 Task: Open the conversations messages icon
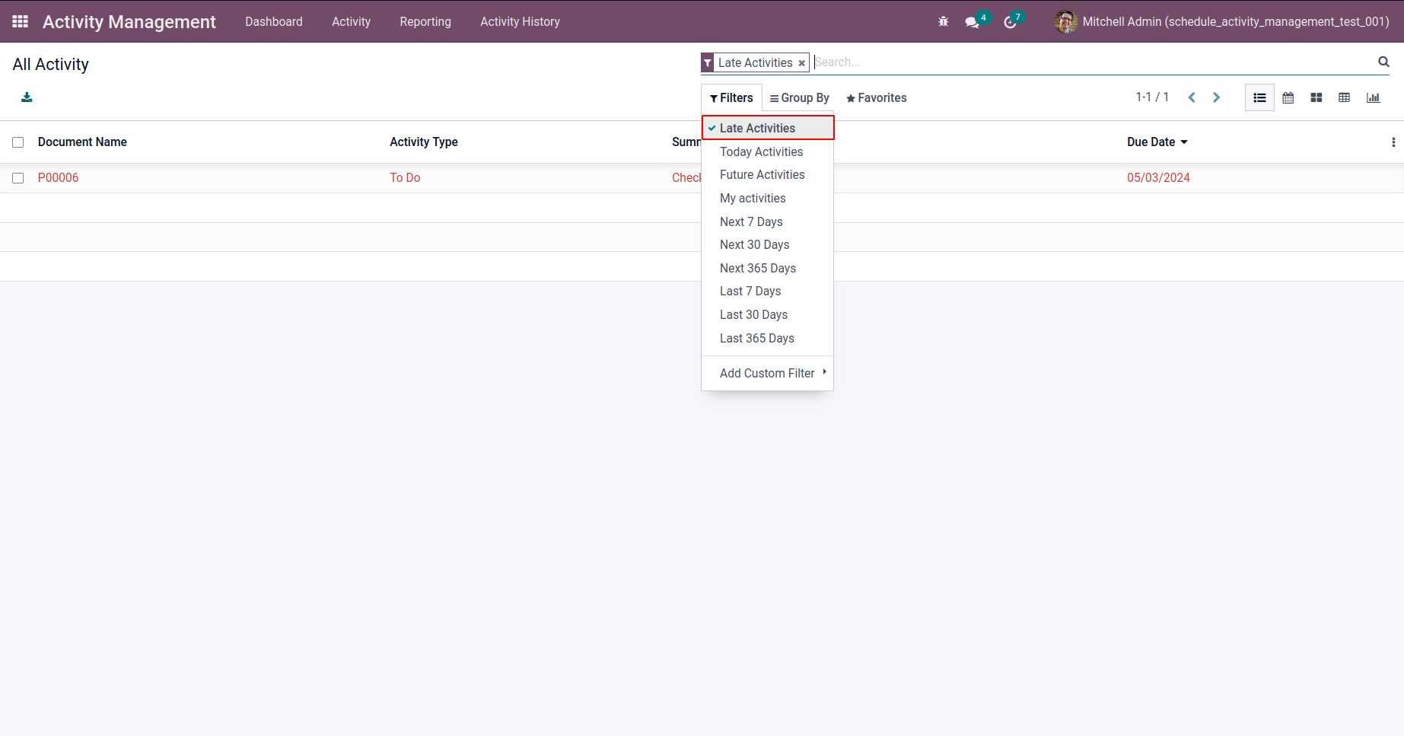coord(972,22)
